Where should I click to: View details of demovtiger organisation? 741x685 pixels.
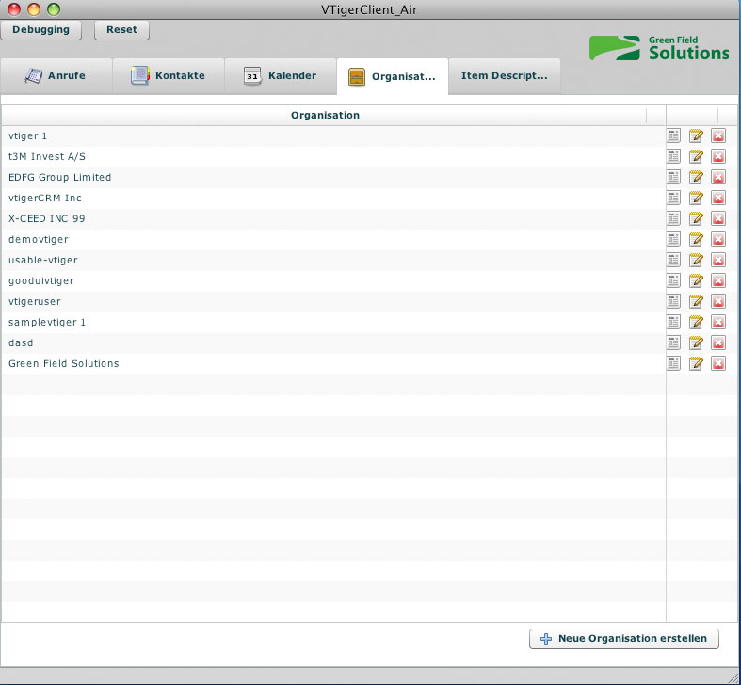pos(673,239)
